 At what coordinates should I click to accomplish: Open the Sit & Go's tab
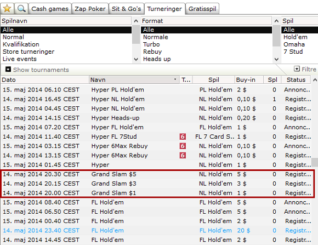tap(126, 9)
